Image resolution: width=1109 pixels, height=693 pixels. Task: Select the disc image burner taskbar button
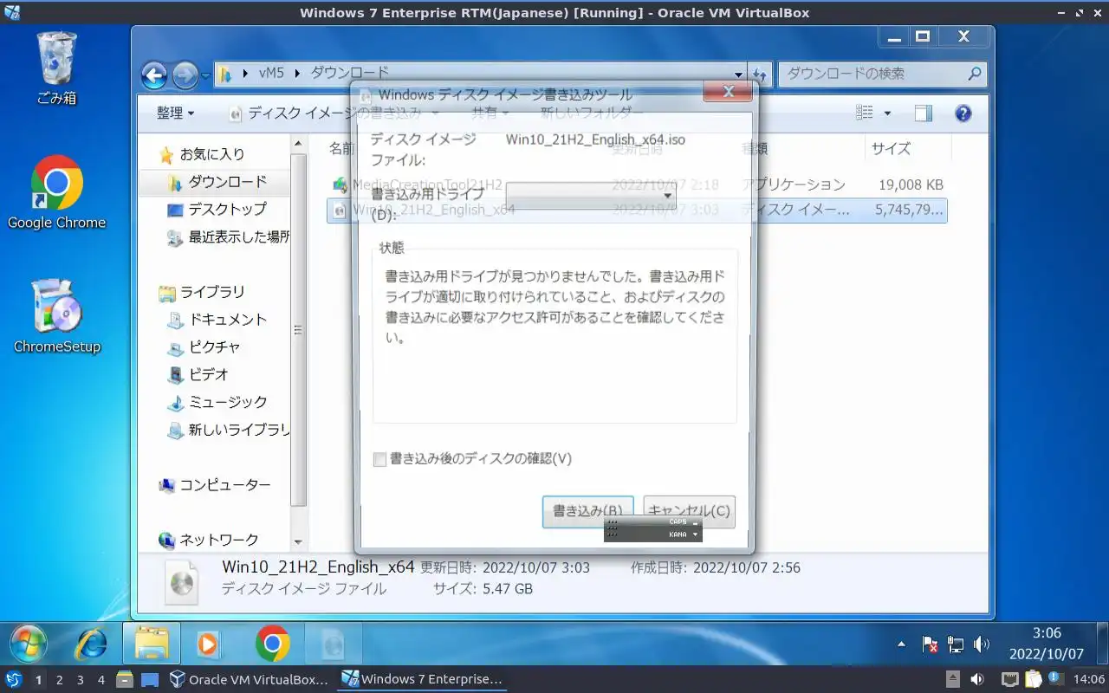(x=334, y=644)
